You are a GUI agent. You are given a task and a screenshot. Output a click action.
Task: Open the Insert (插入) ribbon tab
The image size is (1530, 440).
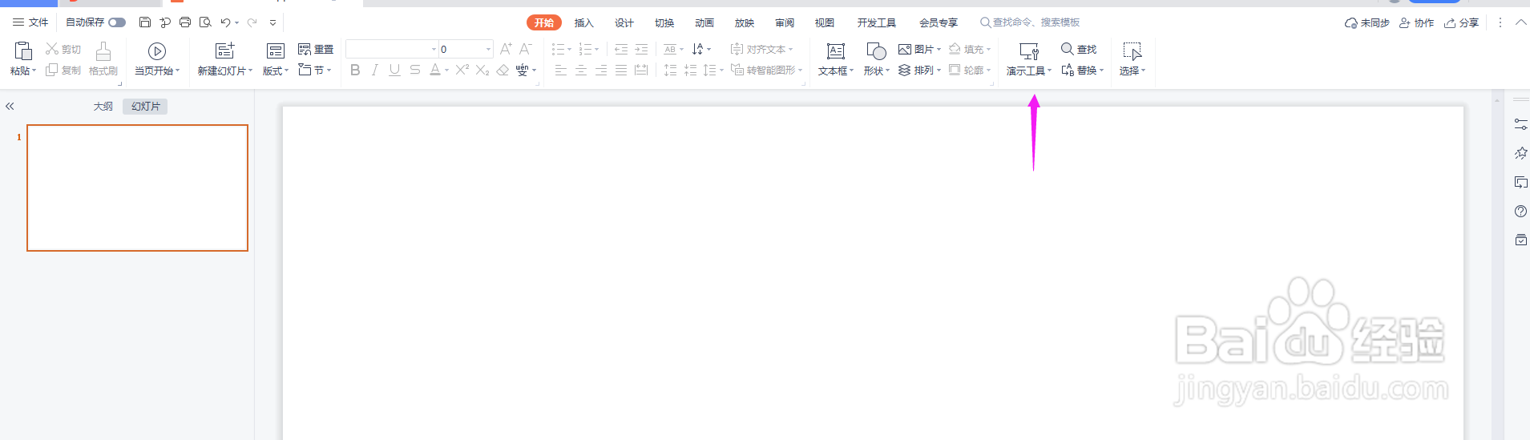pos(584,22)
